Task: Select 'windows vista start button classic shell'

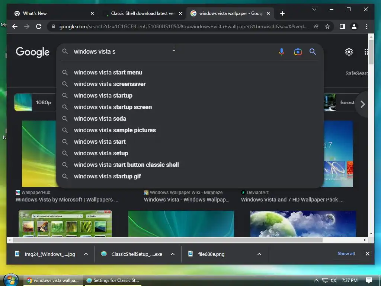Action: point(189,165)
